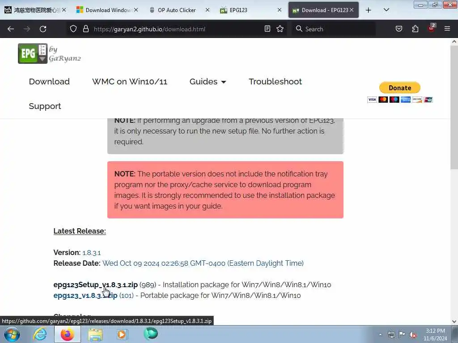This screenshot has height=343, width=458.
Task: List all tabs with the chevron button
Action: point(386,10)
